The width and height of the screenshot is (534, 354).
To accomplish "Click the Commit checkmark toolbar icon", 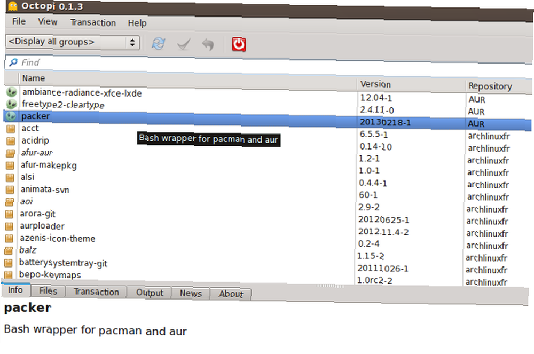I will pos(184,44).
